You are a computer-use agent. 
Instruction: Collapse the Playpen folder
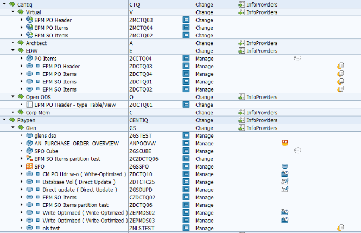click(5, 120)
